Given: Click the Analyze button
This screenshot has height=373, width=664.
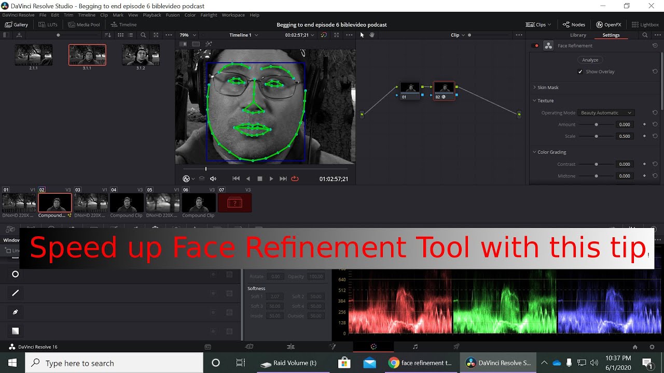Looking at the screenshot, I should tap(590, 60).
